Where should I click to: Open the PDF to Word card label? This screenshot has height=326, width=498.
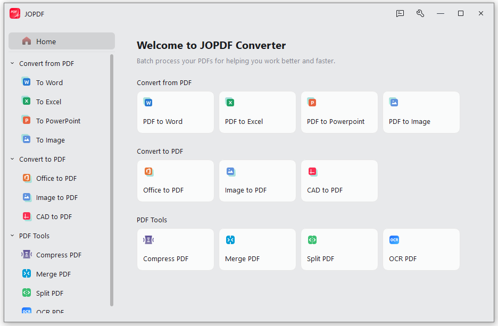(x=163, y=122)
